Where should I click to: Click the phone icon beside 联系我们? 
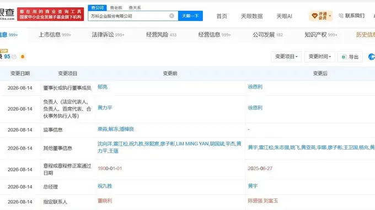tap(341, 16)
